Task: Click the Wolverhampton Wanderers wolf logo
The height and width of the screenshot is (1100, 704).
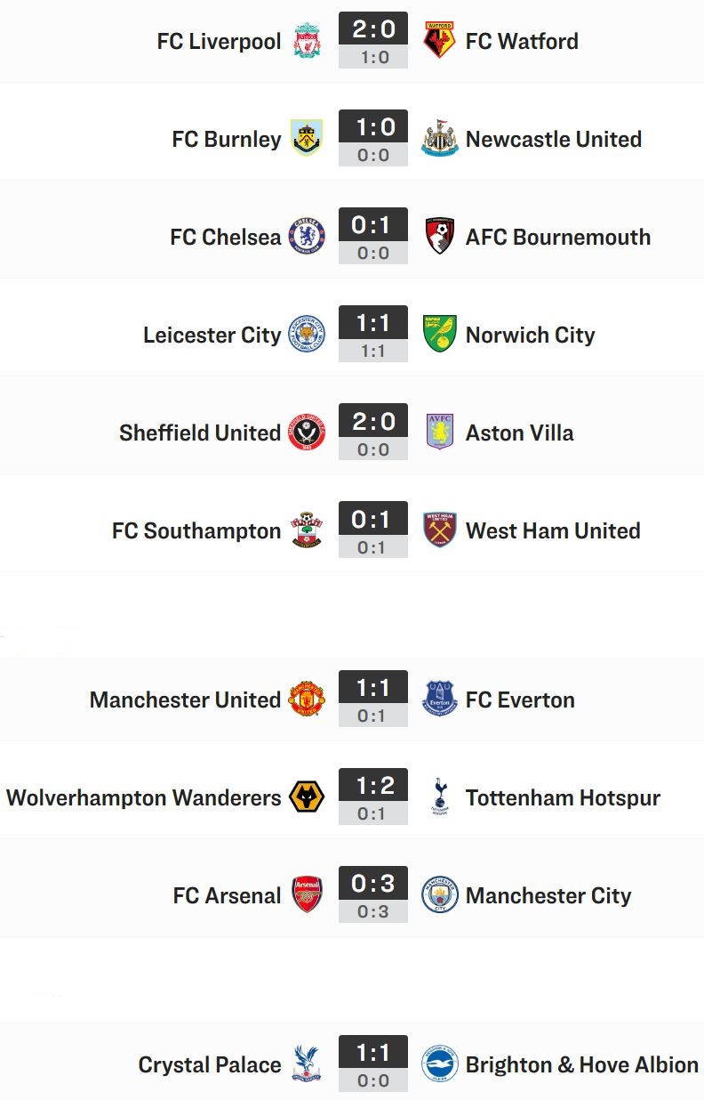Action: 307,797
